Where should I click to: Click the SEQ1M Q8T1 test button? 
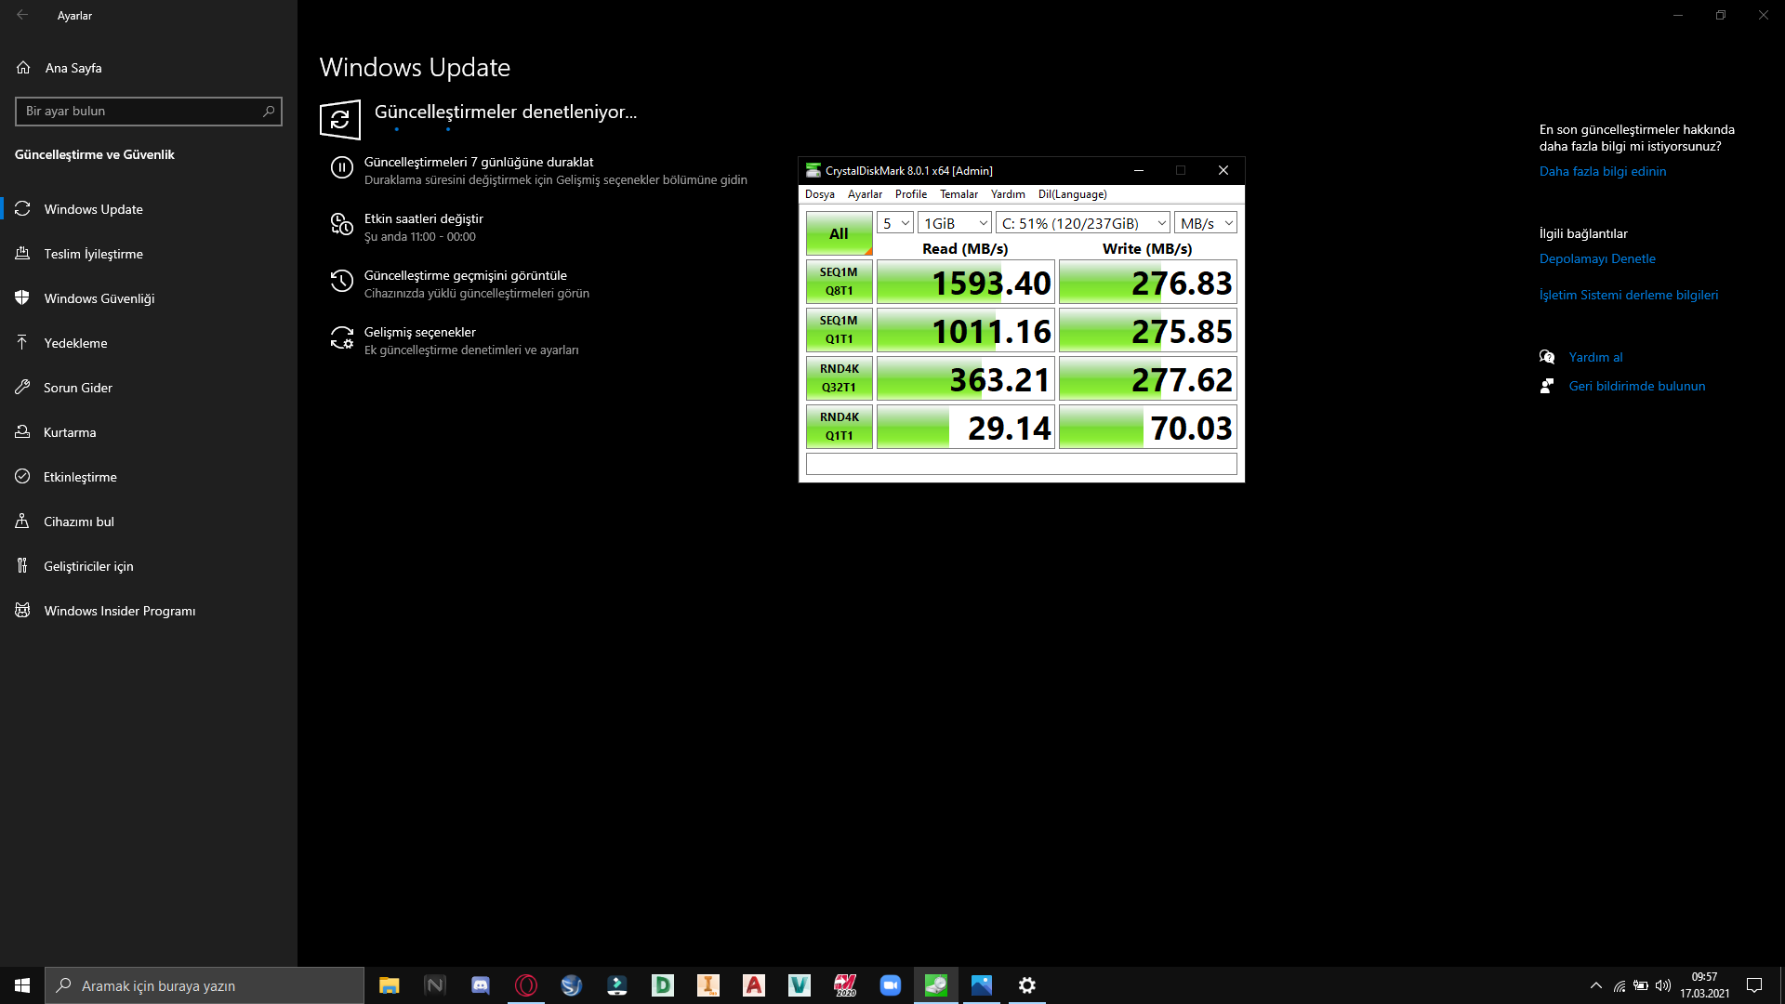tap(839, 282)
